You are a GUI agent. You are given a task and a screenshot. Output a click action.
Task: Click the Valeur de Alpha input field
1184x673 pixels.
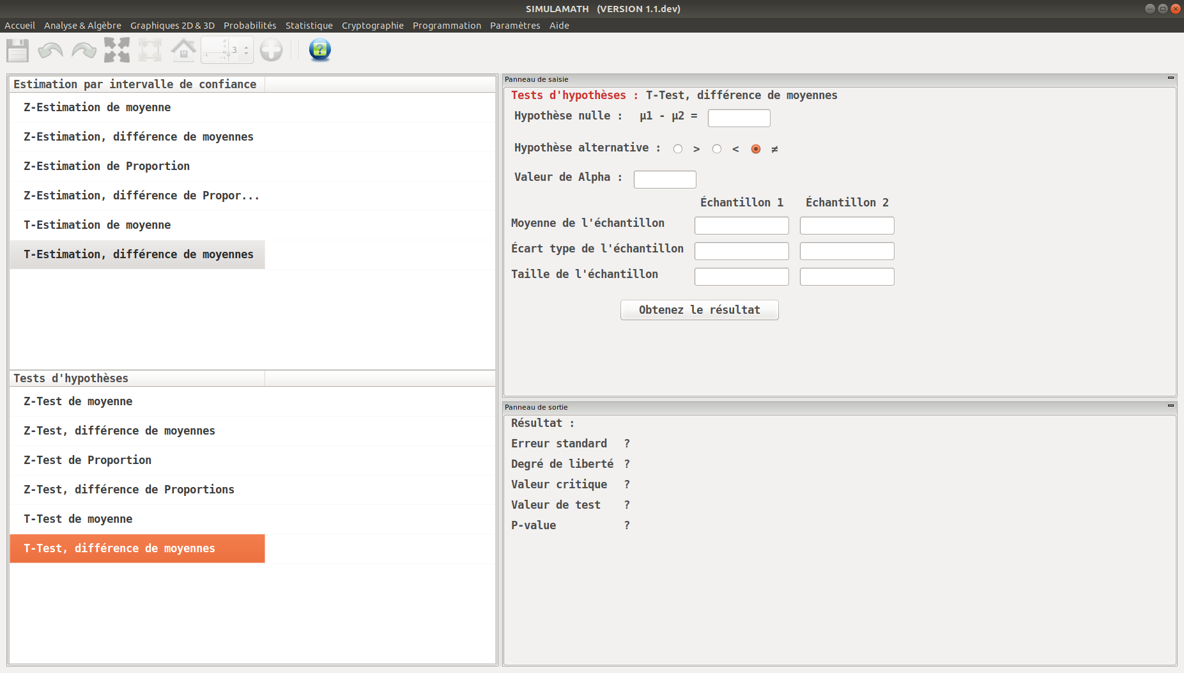pyautogui.click(x=665, y=180)
